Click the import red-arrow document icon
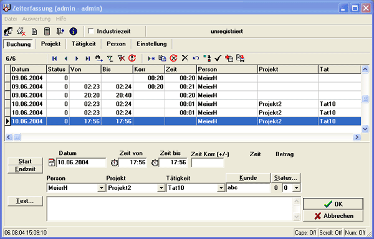 tap(229, 58)
